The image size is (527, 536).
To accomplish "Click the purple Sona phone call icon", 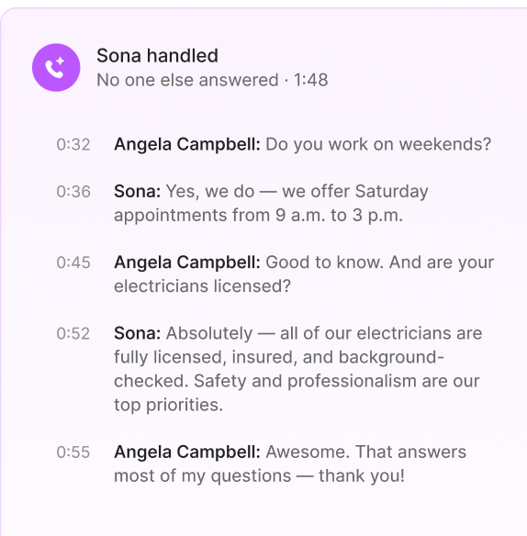I will click(x=56, y=67).
